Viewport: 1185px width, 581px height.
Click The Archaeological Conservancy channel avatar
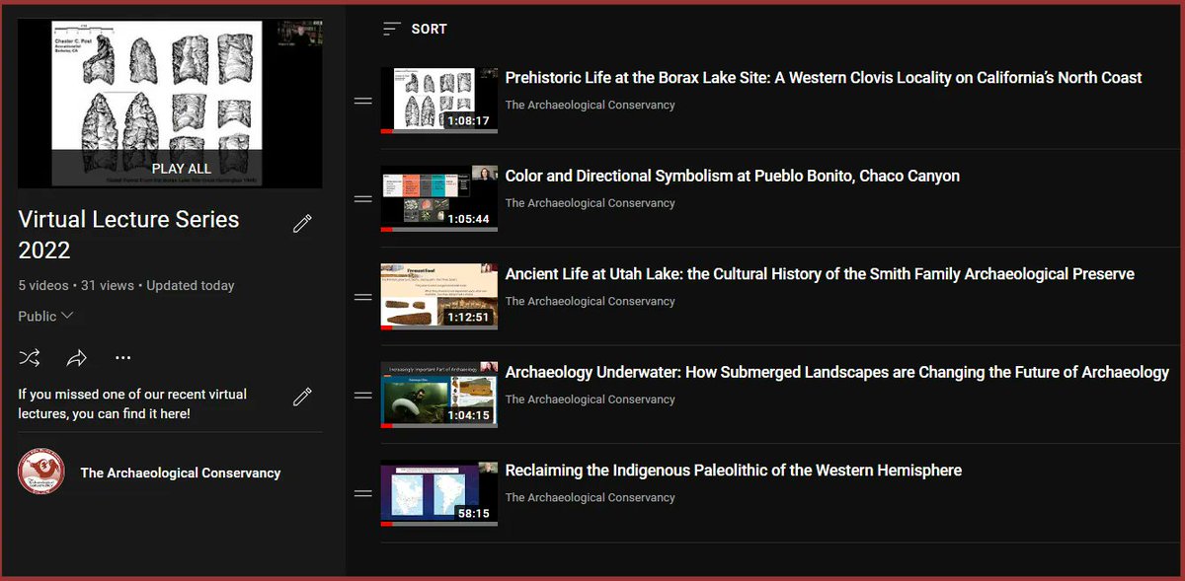pyautogui.click(x=39, y=472)
